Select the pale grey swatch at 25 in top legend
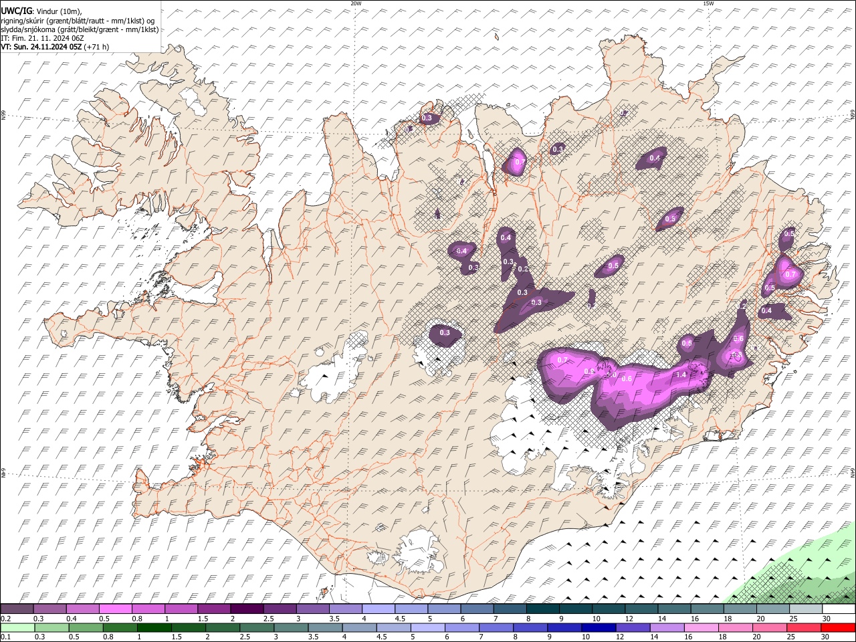The image size is (856, 642). point(806,609)
